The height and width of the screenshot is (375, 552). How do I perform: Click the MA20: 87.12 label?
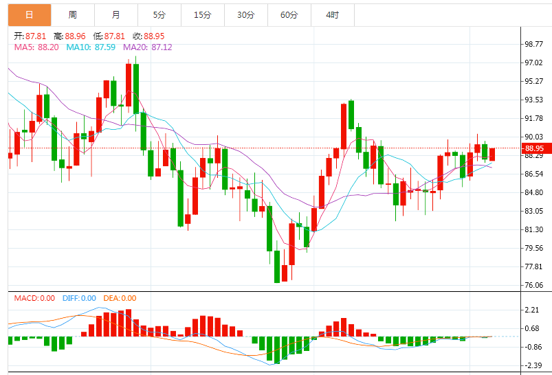[148, 47]
